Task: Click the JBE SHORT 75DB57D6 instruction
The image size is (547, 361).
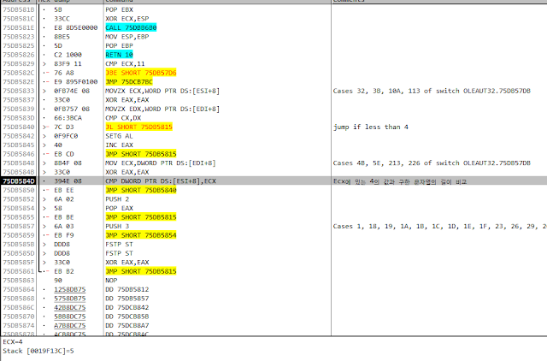Action: [x=141, y=73]
